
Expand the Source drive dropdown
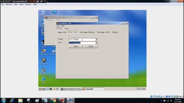coord(96,39)
